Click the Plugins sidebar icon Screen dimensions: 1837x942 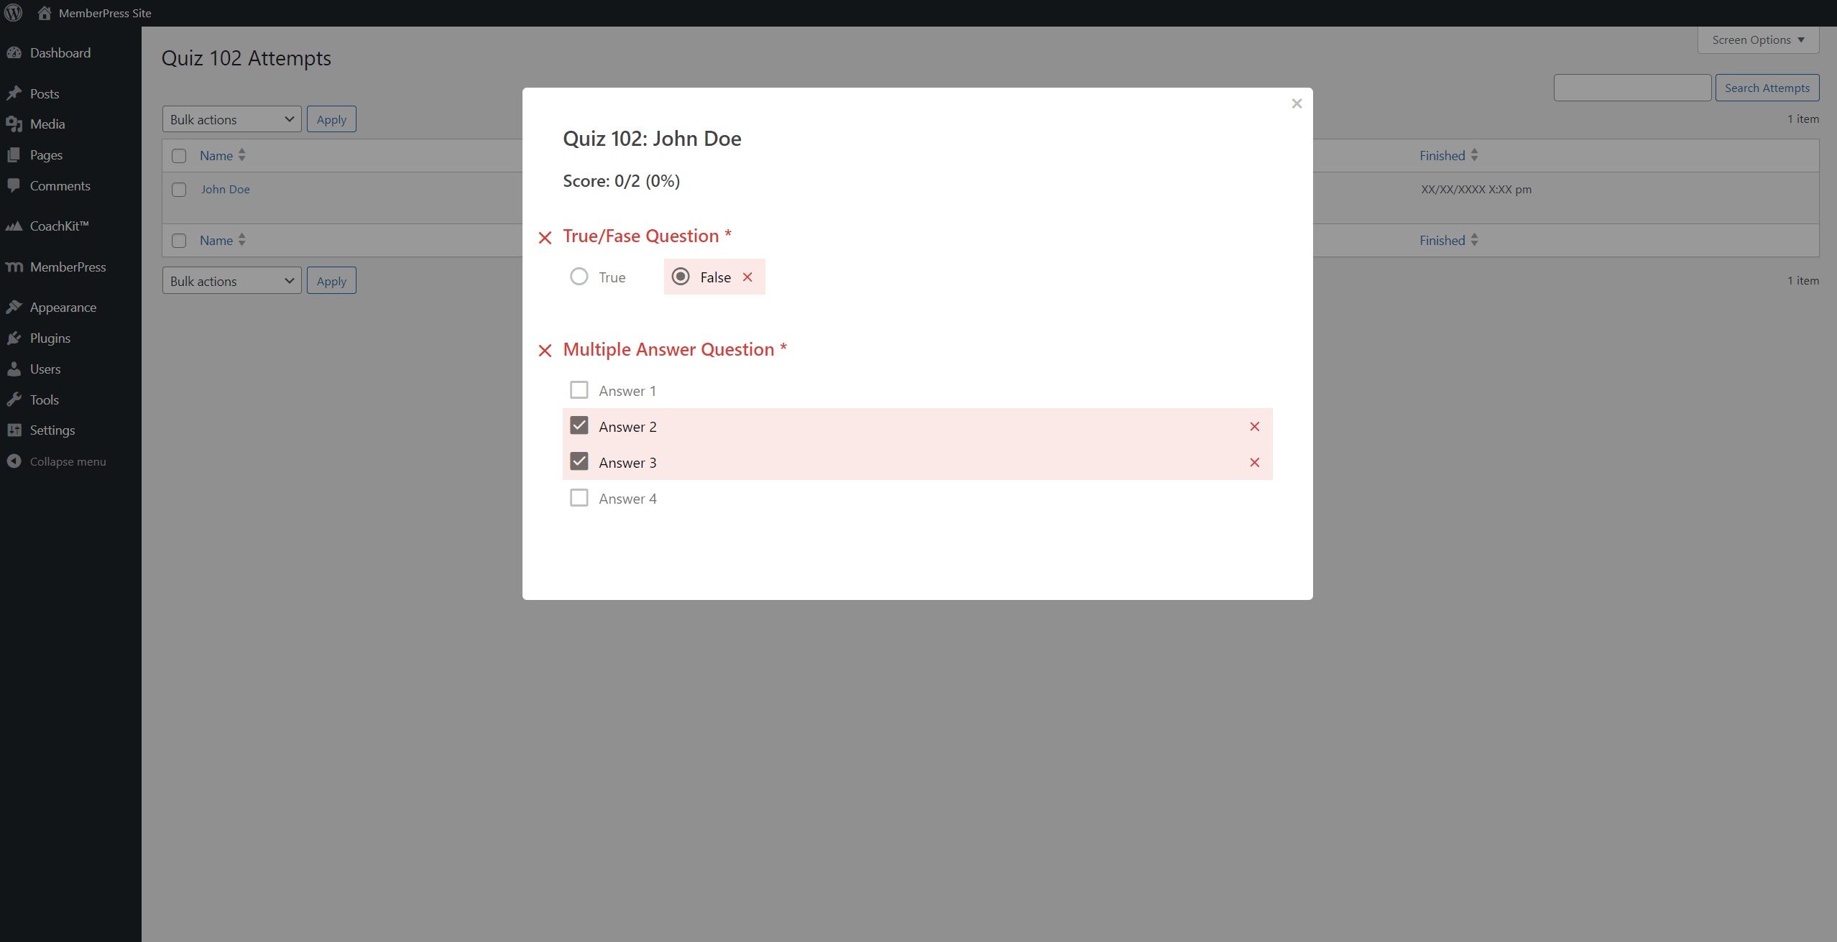point(16,338)
